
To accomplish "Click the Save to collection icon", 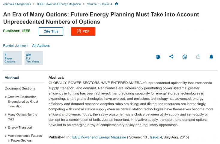I will [198, 56].
